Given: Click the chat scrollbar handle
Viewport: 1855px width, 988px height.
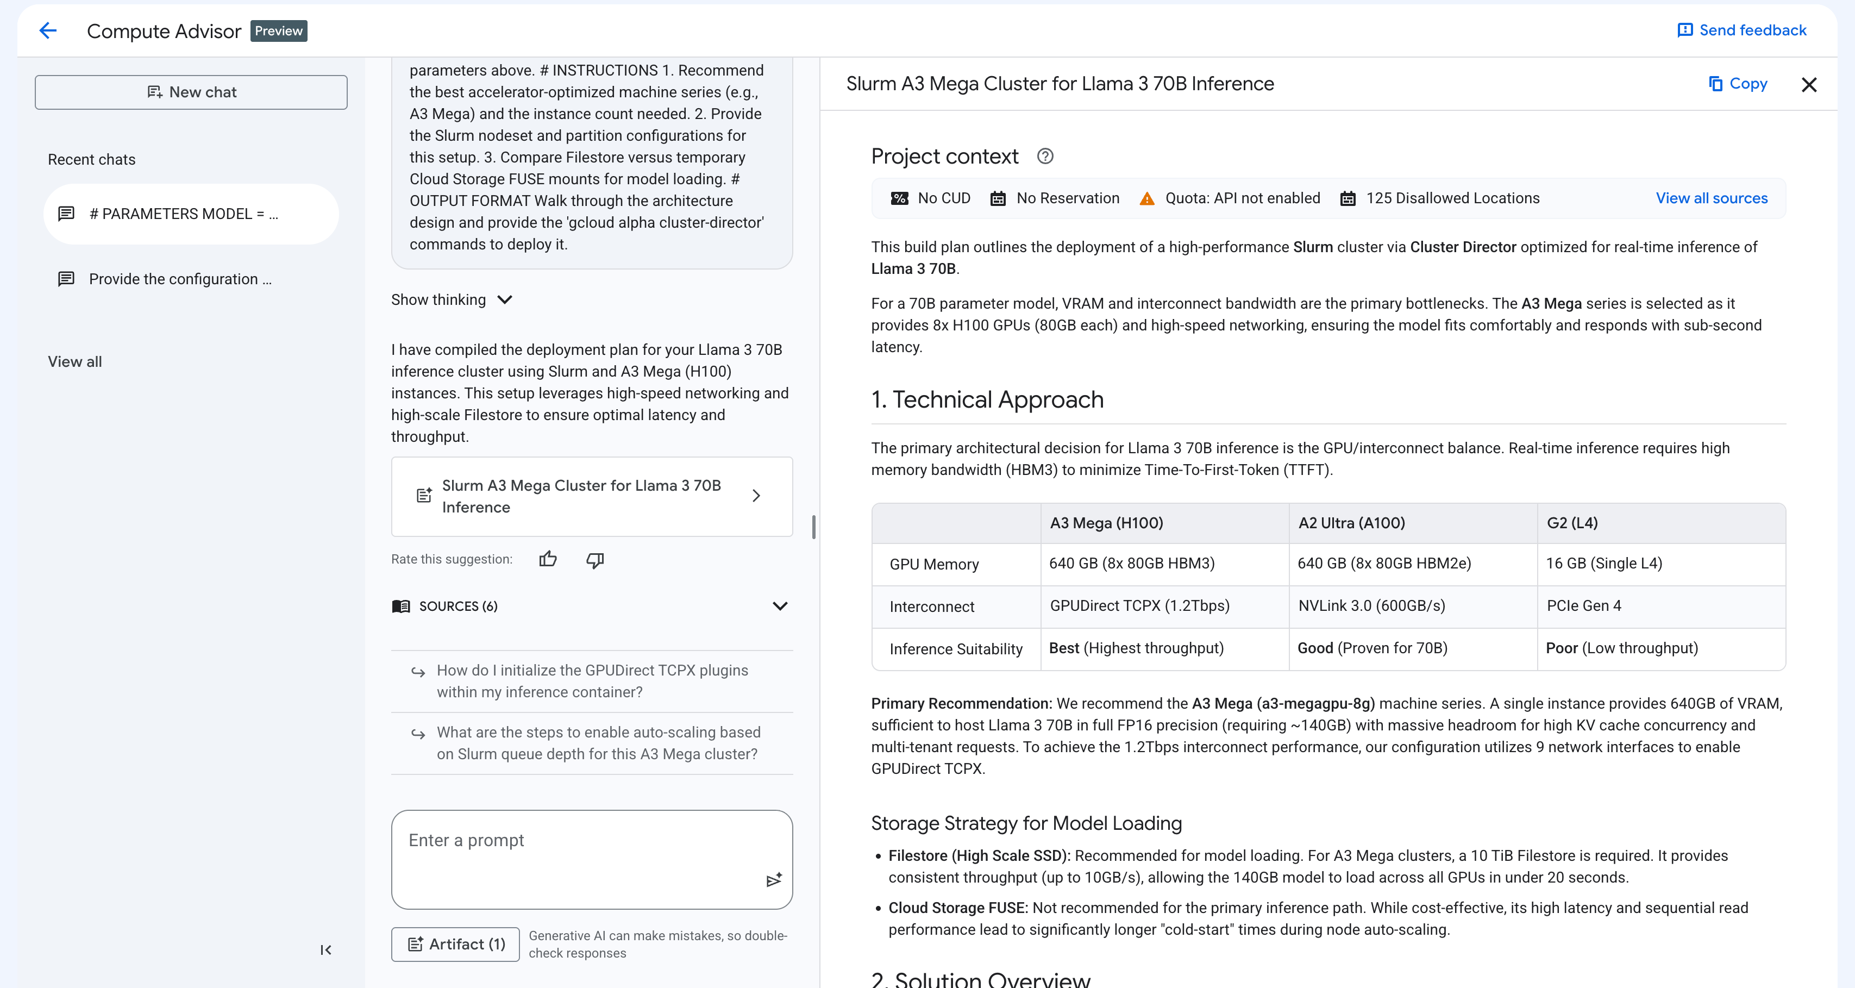Looking at the screenshot, I should (814, 527).
